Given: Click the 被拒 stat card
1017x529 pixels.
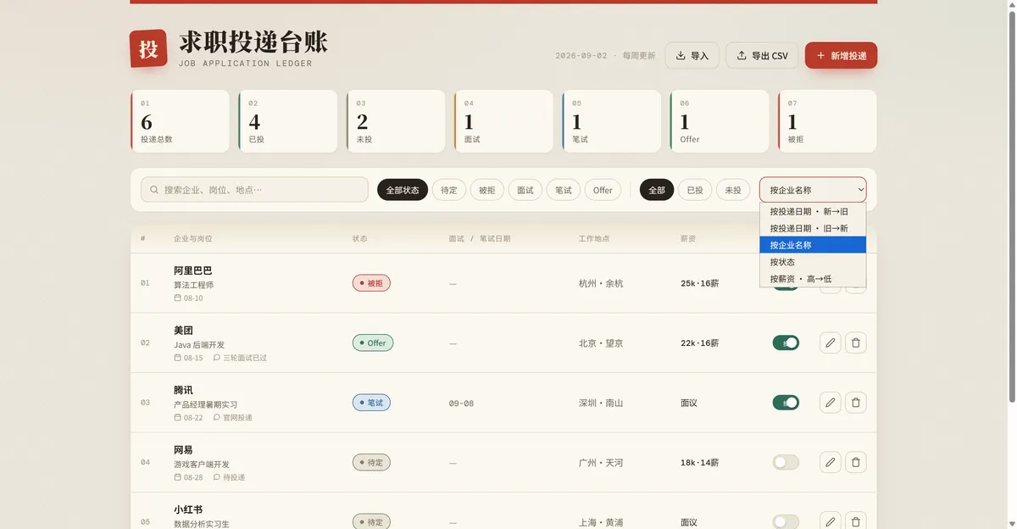Looking at the screenshot, I should [827, 121].
